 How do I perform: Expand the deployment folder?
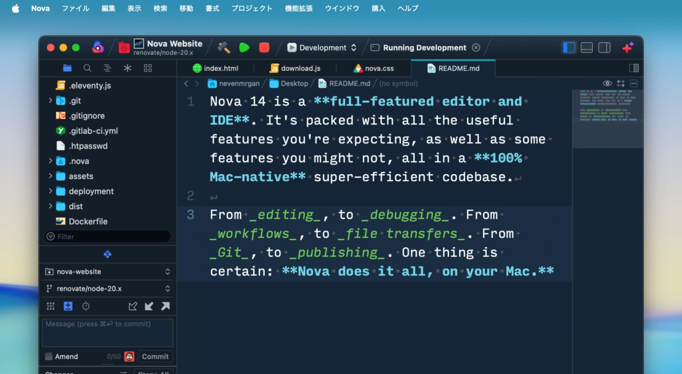[51, 191]
